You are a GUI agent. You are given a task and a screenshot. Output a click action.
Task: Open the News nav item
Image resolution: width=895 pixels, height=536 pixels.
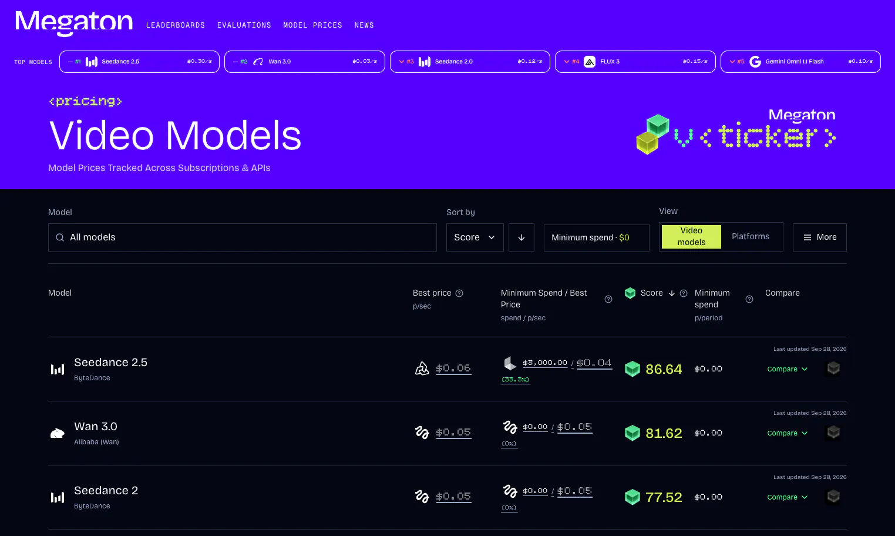tap(364, 25)
